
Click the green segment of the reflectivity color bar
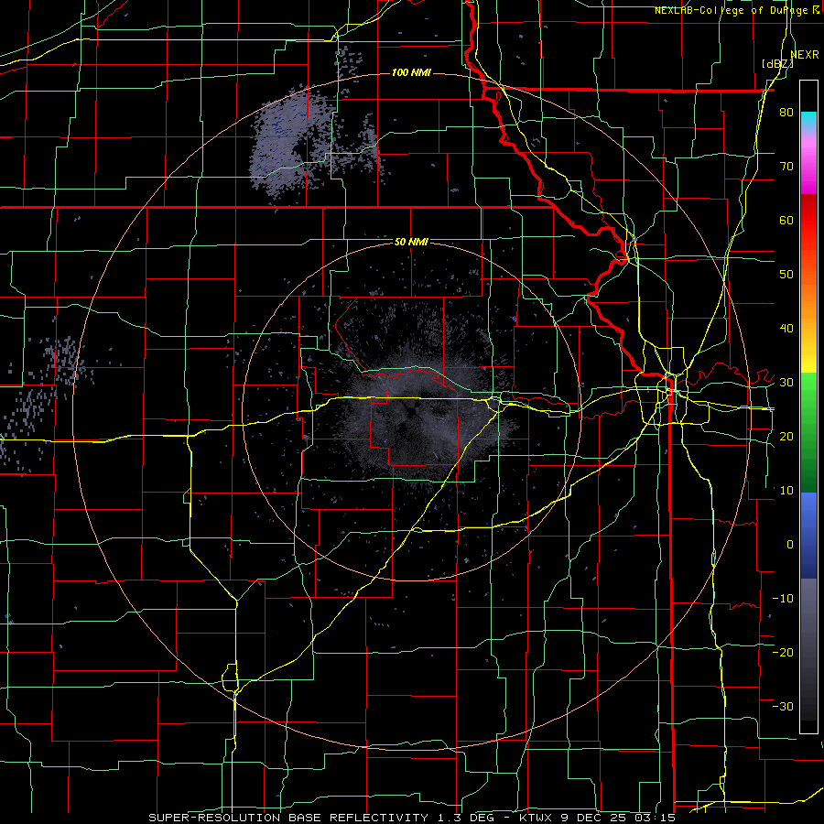[x=808, y=433]
